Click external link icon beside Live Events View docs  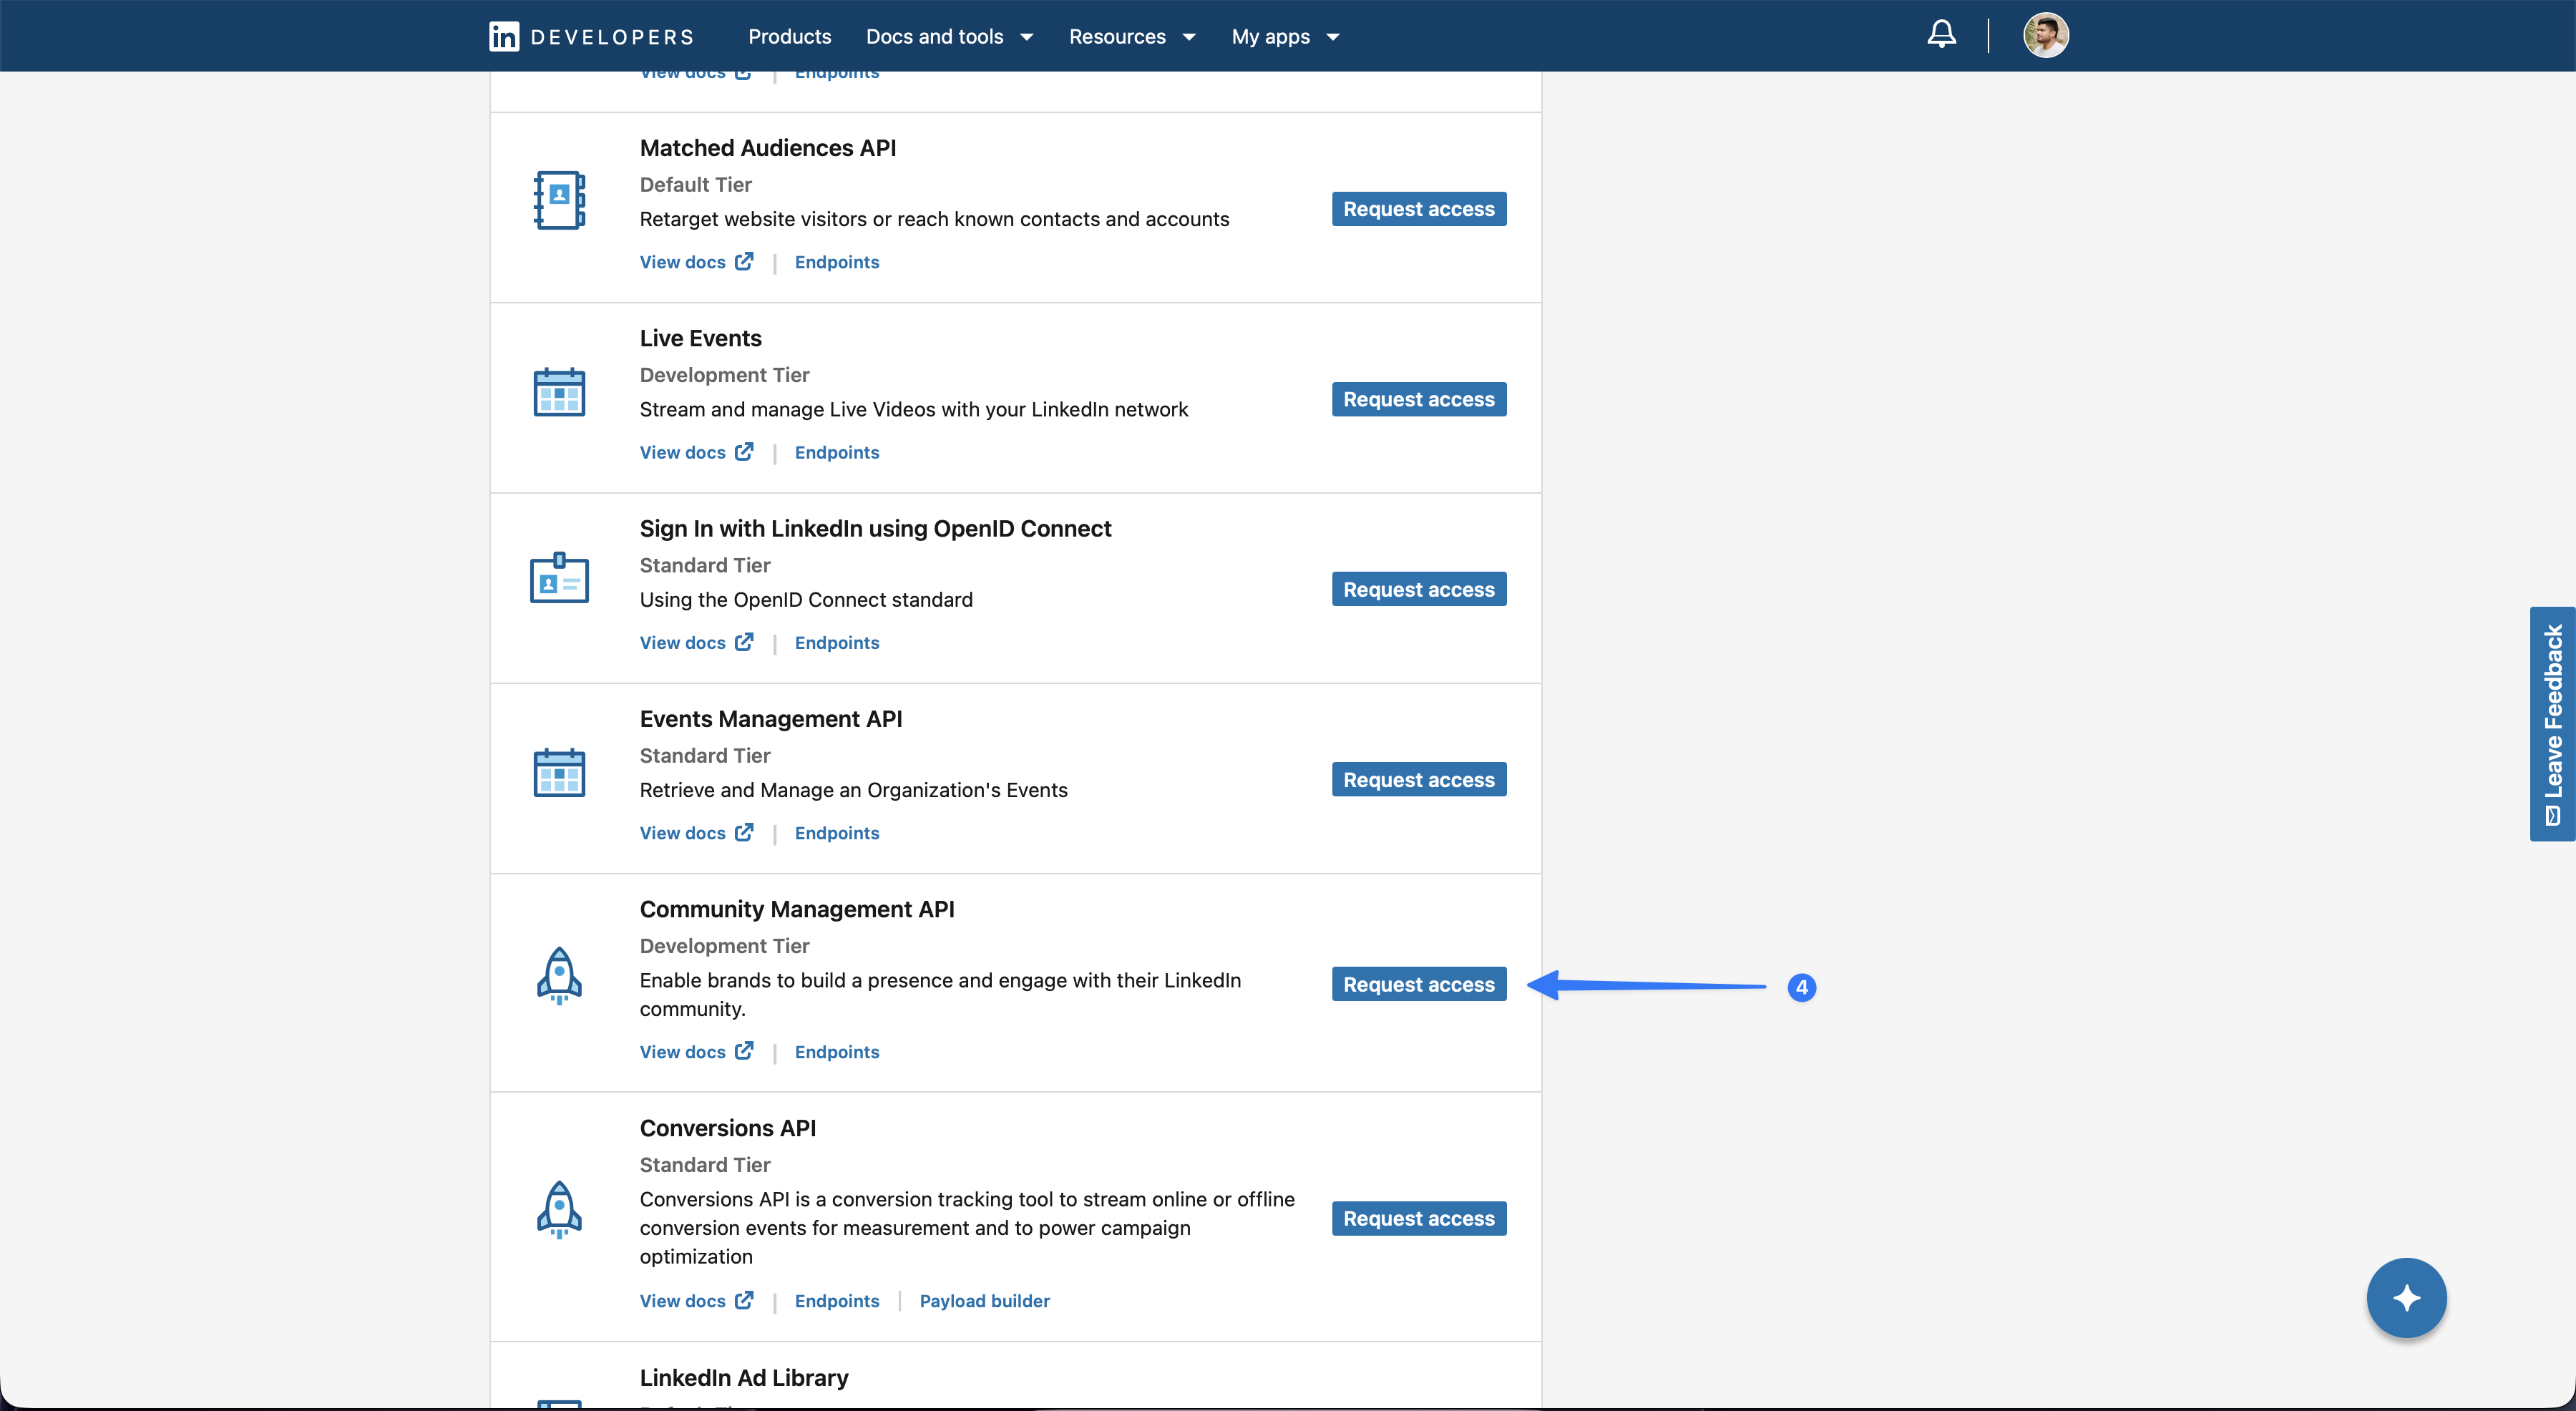click(744, 451)
